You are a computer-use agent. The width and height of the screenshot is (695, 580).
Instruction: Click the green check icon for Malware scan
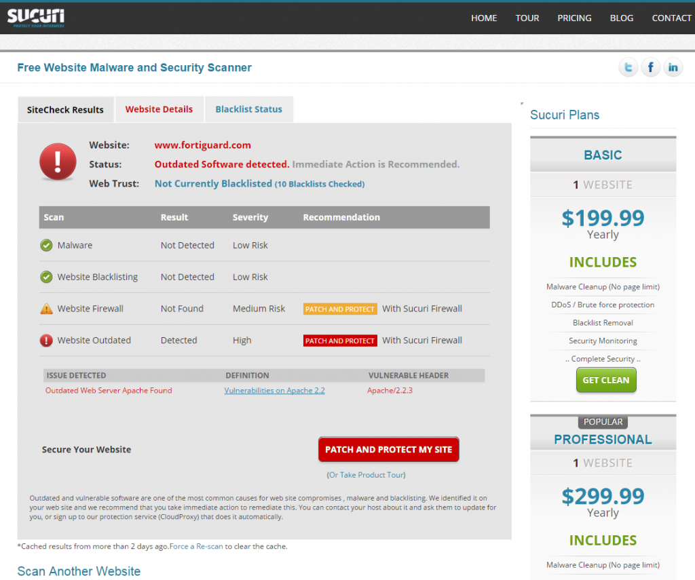45,245
